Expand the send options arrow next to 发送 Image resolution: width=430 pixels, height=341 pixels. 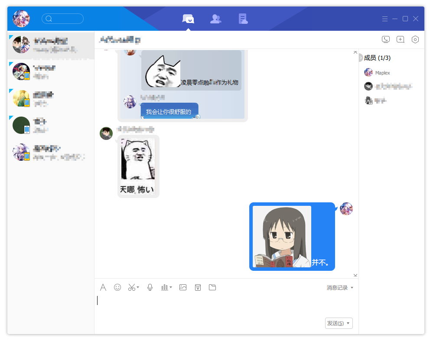click(x=348, y=323)
